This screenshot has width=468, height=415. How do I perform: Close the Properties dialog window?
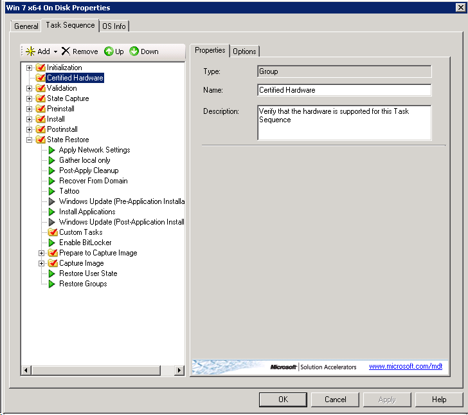point(460,7)
